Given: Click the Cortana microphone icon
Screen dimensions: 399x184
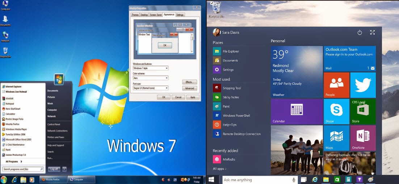Looking at the screenshot, I should [x=294, y=180].
